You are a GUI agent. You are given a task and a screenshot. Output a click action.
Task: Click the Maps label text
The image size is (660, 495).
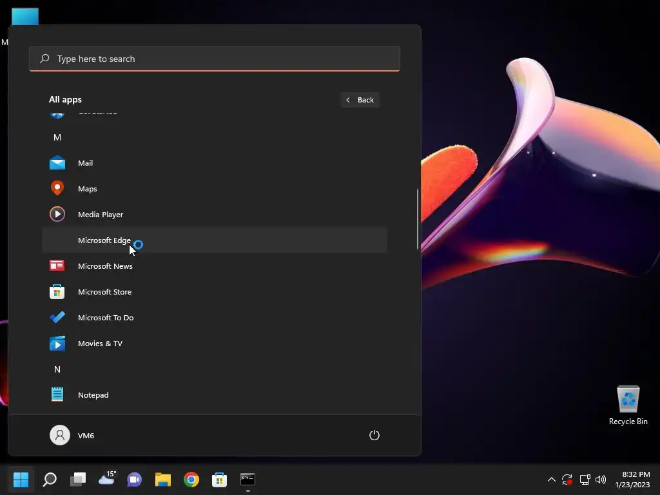[x=88, y=189]
